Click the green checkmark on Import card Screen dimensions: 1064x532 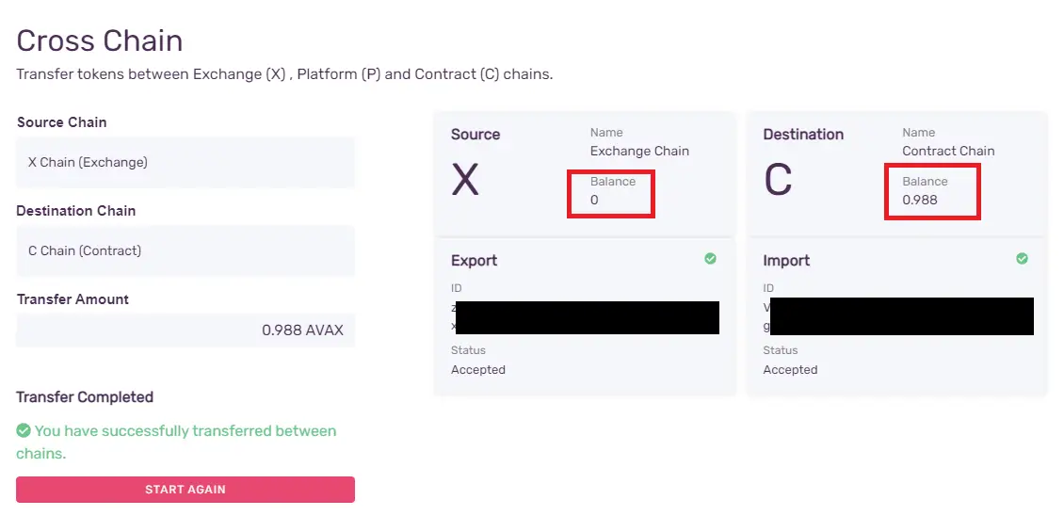pyautogui.click(x=1022, y=259)
